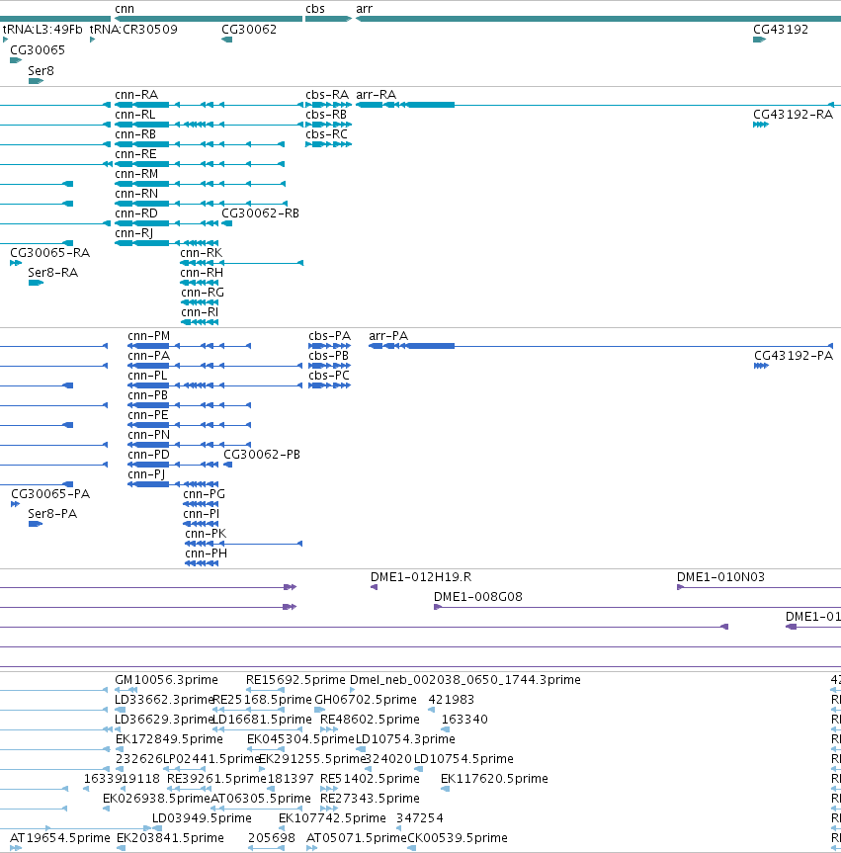Click the arr-PA protein label
This screenshot has height=853, width=841.
(388, 336)
